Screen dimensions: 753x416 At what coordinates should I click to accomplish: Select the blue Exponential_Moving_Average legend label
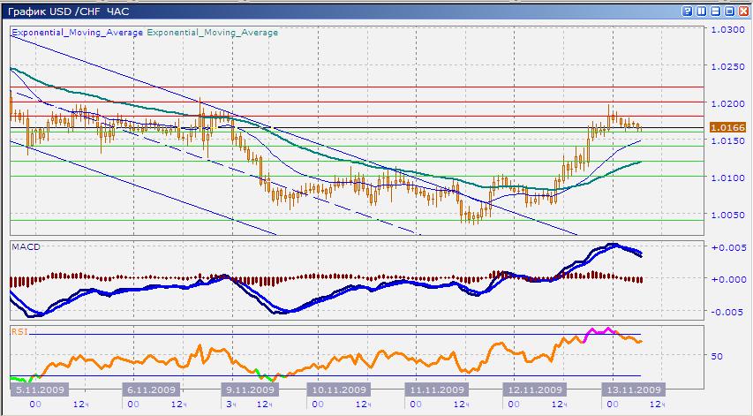pos(77,33)
